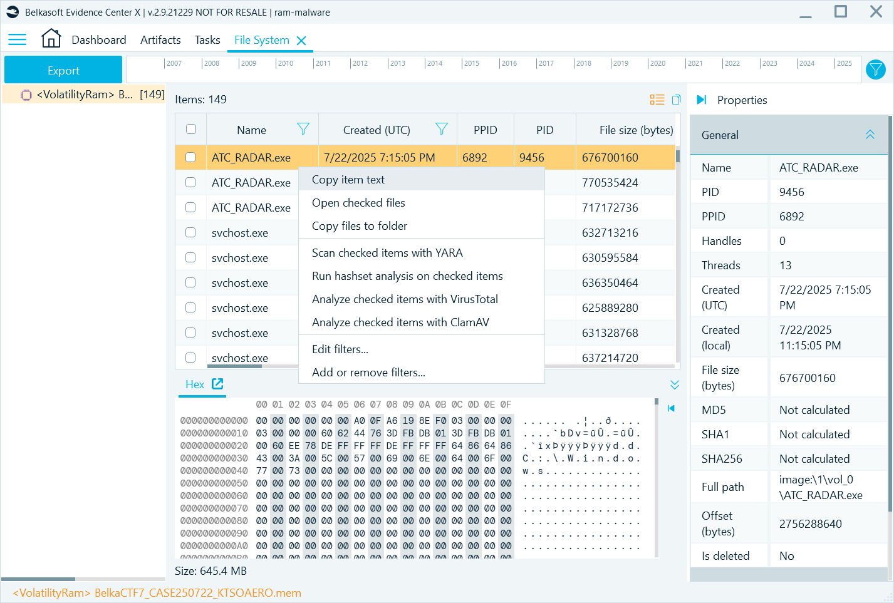Collapse the Hex panel with the double chevron
Viewport: 894px width, 603px height.
[x=675, y=384]
